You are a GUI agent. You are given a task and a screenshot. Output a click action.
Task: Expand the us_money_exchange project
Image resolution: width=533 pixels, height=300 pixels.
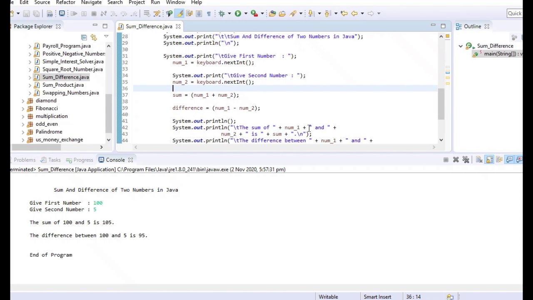pyautogui.click(x=23, y=140)
